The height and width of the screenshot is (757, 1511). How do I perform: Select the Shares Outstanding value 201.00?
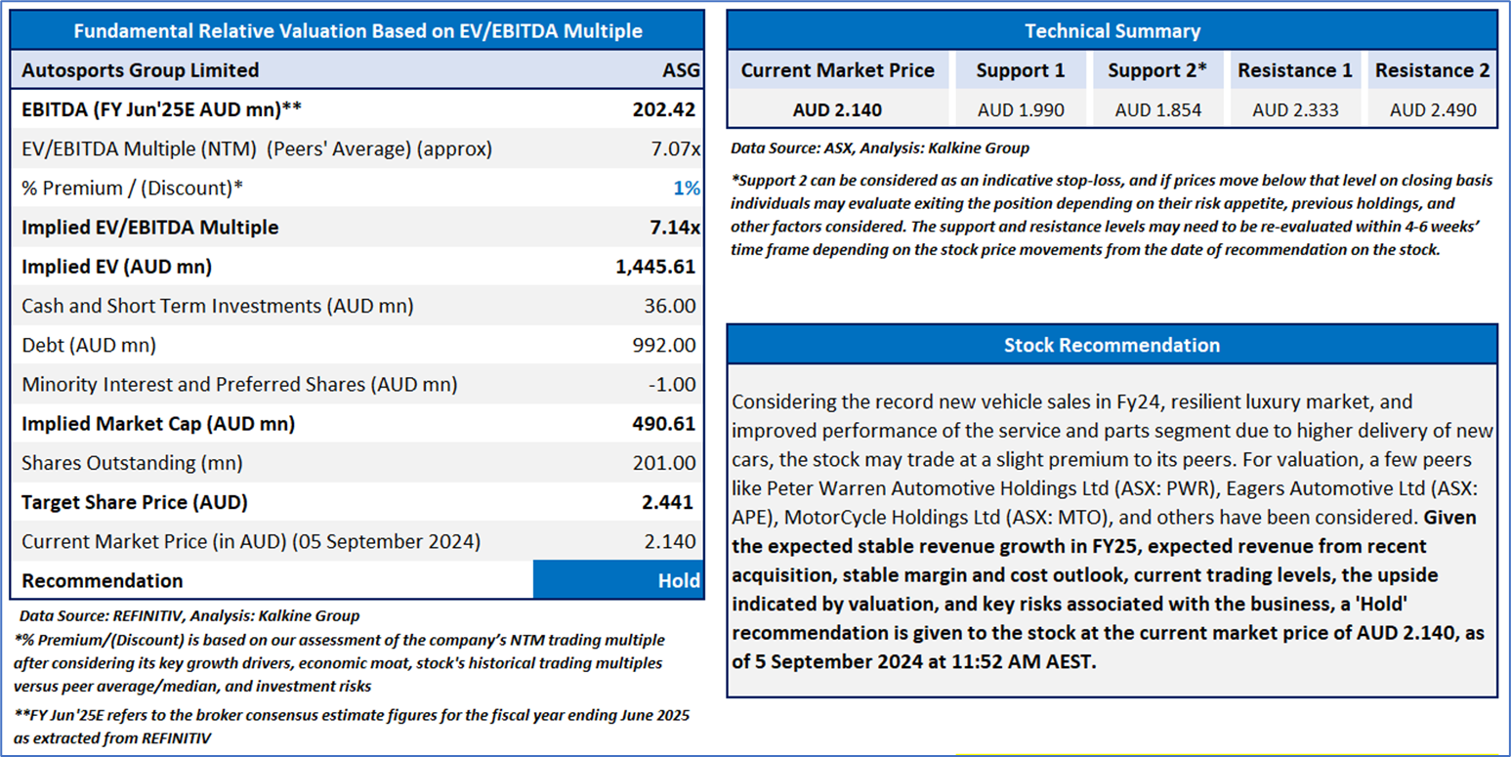point(669,463)
